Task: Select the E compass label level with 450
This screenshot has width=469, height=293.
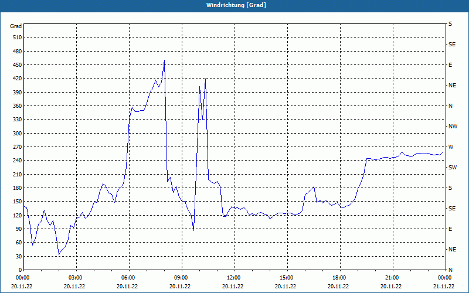Action: click(x=450, y=65)
